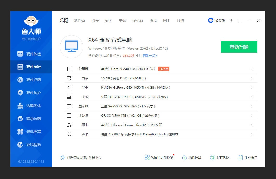Screen dimensions: 276x179
Task: Click the 再跑一次 link
Action: click(150, 56)
